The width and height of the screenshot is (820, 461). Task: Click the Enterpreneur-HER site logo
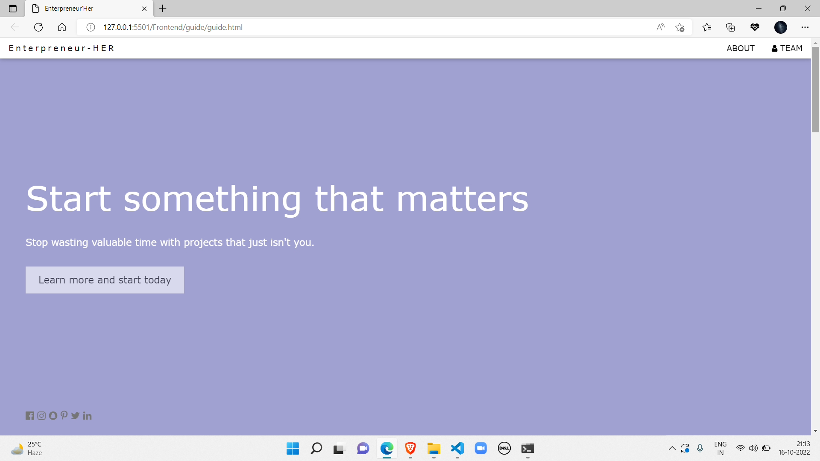[x=61, y=48]
